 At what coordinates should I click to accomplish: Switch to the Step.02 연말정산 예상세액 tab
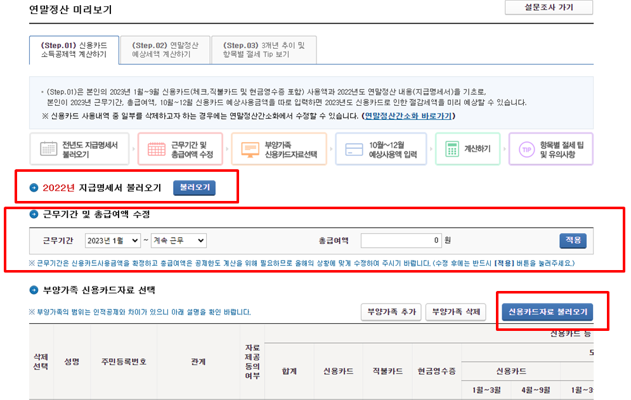[x=167, y=49]
